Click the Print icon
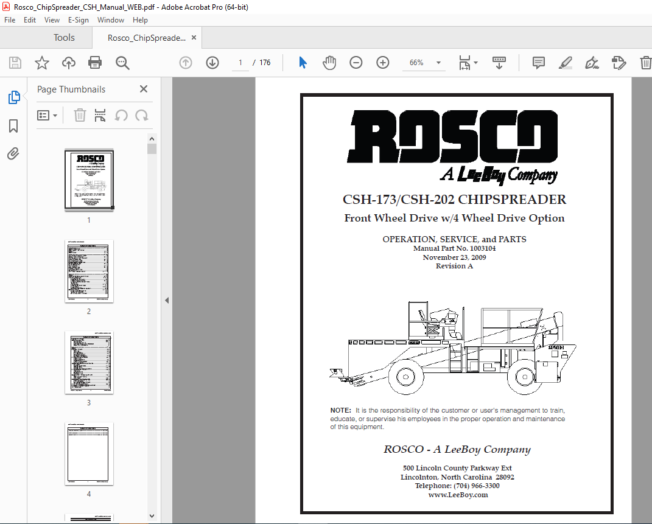Viewport: 652px width, 524px height. coord(95,63)
